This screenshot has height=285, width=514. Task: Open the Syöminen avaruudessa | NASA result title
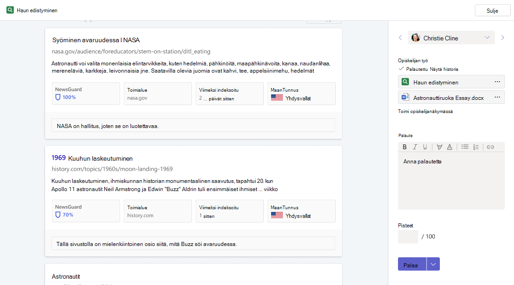[x=96, y=40]
